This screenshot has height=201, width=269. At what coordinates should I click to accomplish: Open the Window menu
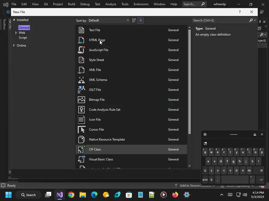159,4
